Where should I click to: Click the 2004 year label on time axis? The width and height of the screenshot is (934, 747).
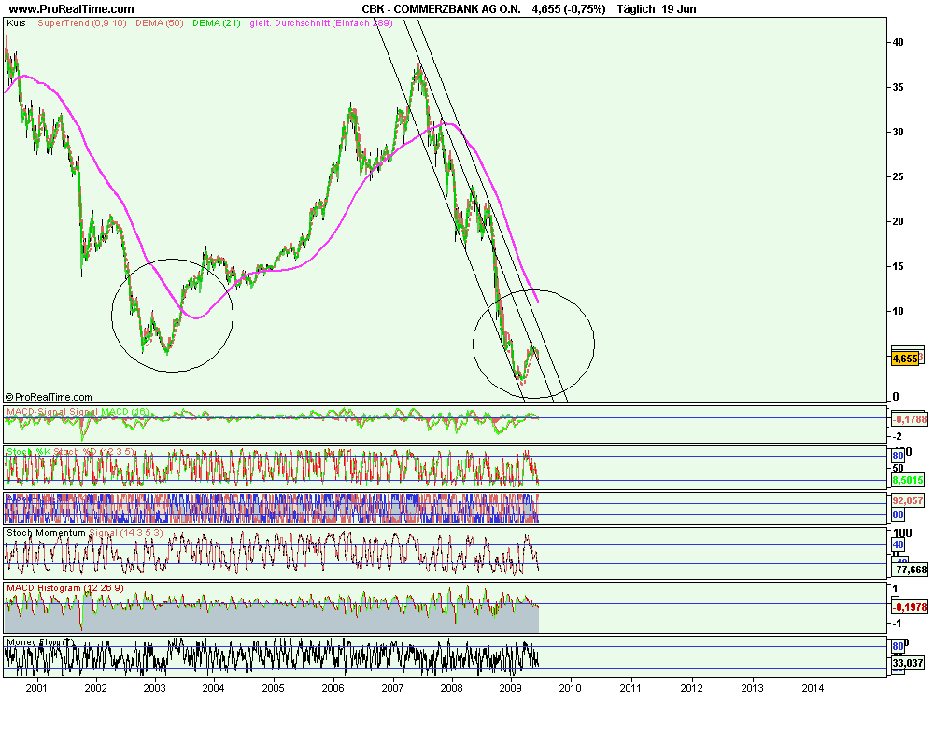pos(213,688)
